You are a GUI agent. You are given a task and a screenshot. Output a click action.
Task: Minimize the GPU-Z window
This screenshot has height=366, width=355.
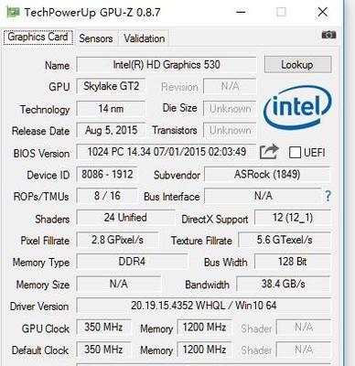(241, 13)
